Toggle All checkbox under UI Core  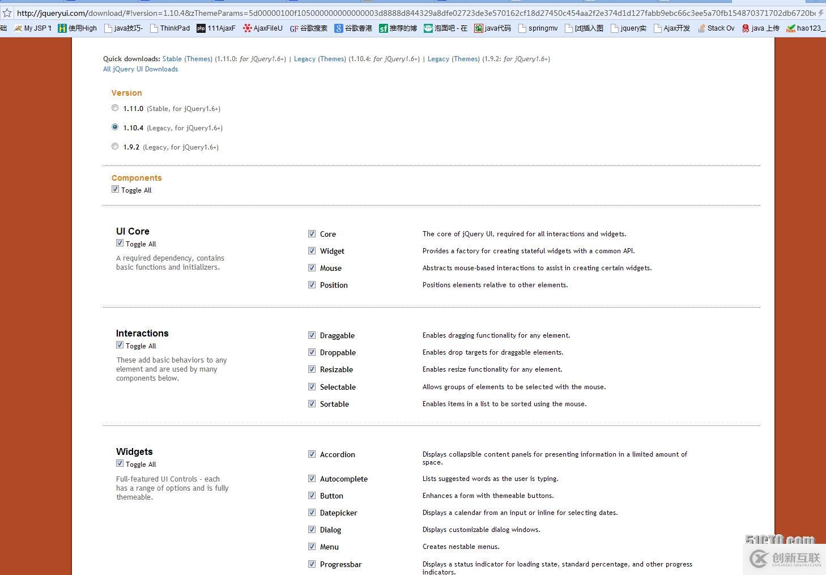tap(120, 243)
